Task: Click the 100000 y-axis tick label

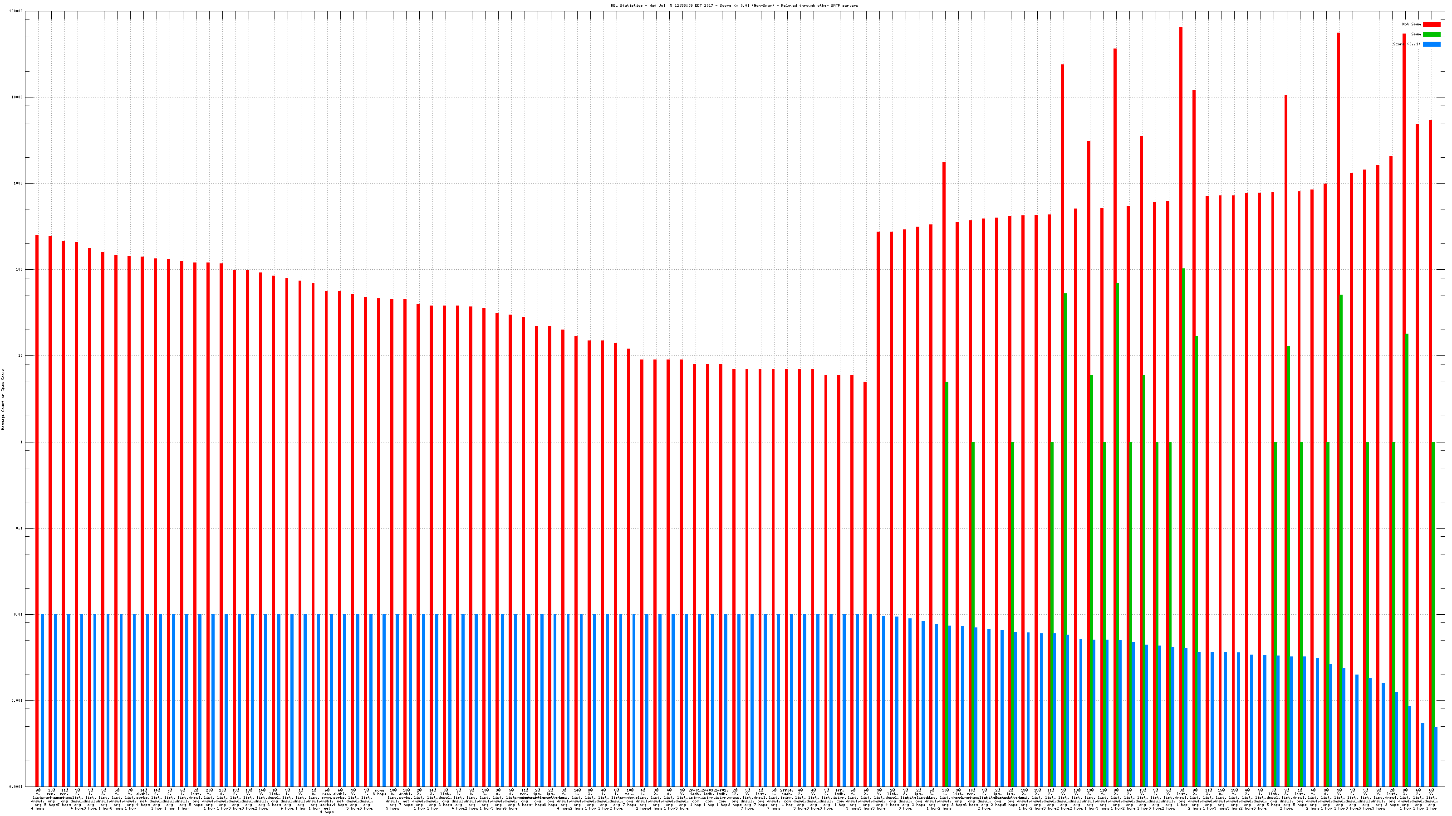Action: tap(16, 11)
